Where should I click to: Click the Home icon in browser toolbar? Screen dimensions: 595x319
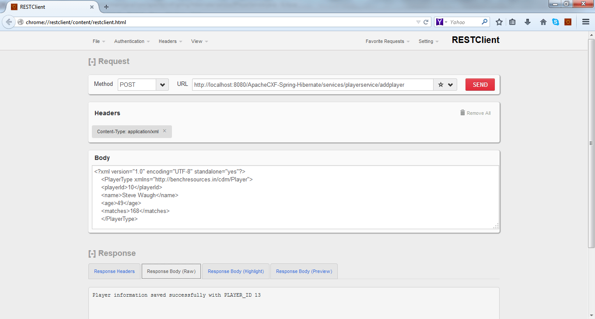click(x=543, y=21)
